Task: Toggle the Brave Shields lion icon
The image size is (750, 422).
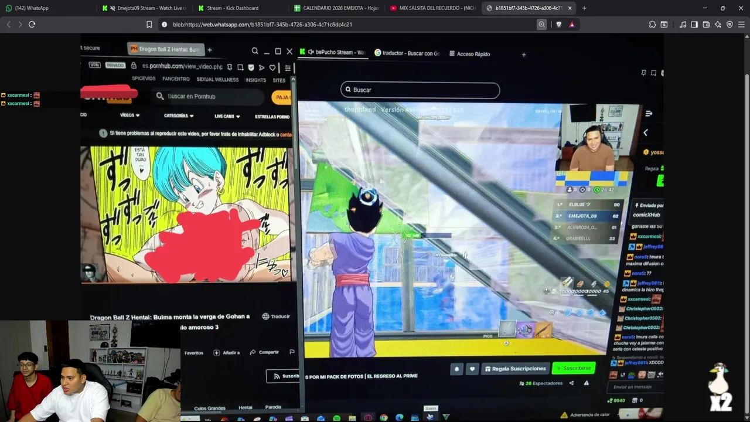Action: click(558, 25)
